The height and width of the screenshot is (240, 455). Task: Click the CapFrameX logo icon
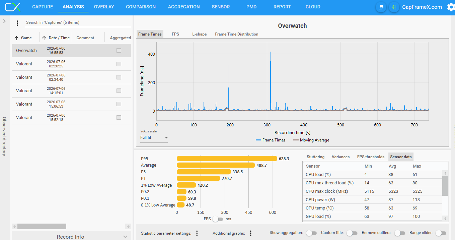(13, 7)
